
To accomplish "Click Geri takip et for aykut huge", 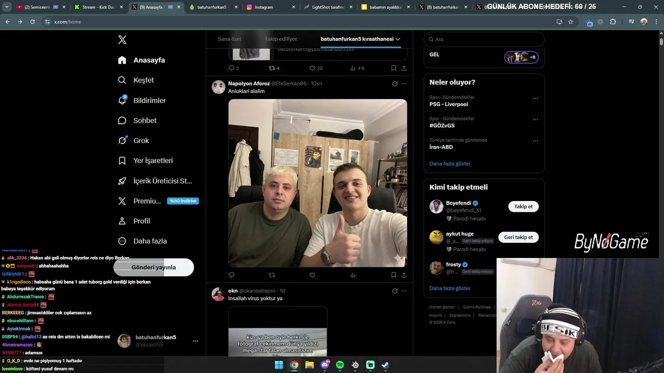I will (518, 237).
